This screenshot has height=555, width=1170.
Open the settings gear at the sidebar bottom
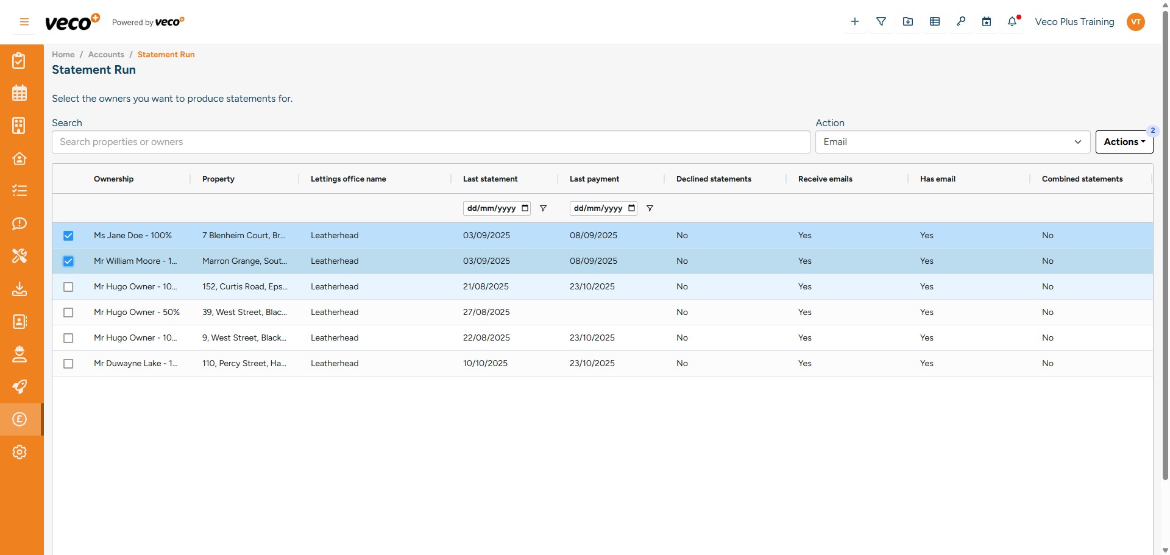(19, 452)
